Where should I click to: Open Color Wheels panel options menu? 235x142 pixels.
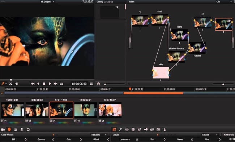109,135
